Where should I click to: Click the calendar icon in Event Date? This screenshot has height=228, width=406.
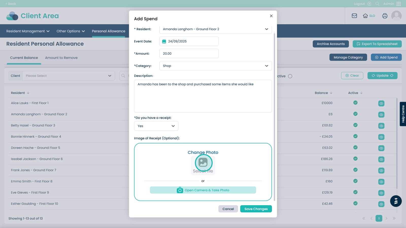pyautogui.click(x=164, y=41)
